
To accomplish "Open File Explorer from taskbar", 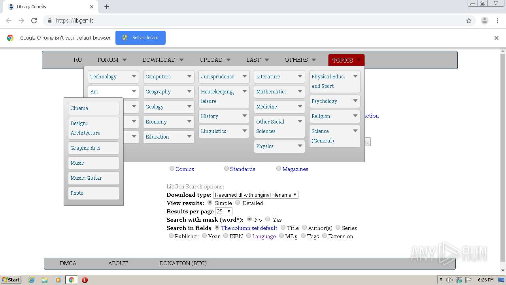I will pyautogui.click(x=45, y=280).
